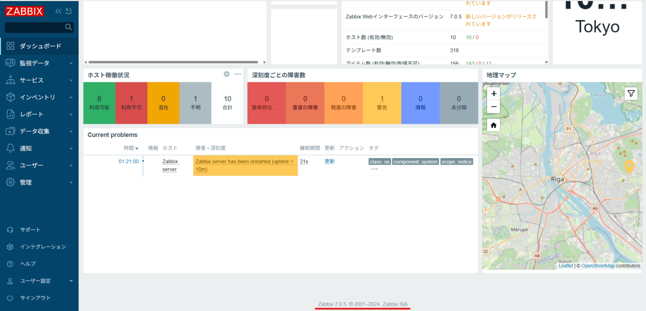Click the 管理 gear icon
This screenshot has width=646, height=311.
11,182
